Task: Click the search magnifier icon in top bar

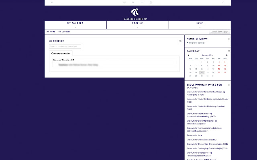Action: 223,2
